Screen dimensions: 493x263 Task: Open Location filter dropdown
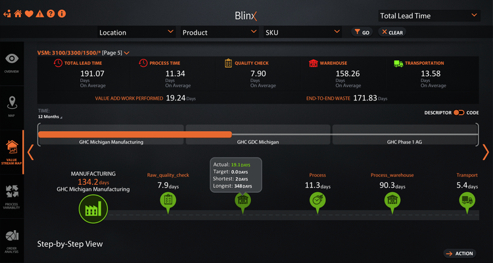pos(136,32)
